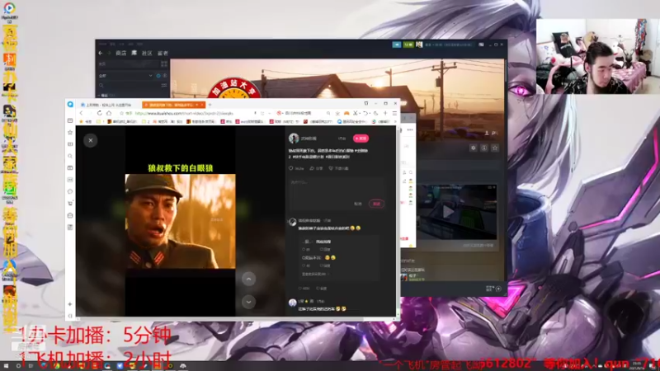
Task: Click the game controller icon in browser toolbar
Action: pos(346,113)
